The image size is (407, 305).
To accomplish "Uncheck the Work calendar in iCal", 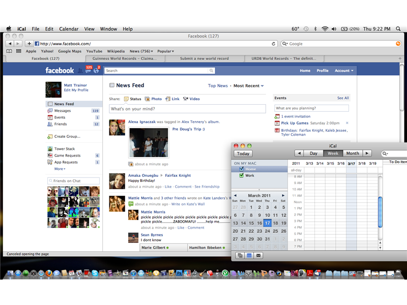I will click(241, 175).
